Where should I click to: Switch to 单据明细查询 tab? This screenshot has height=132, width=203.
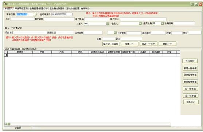point(21,8)
